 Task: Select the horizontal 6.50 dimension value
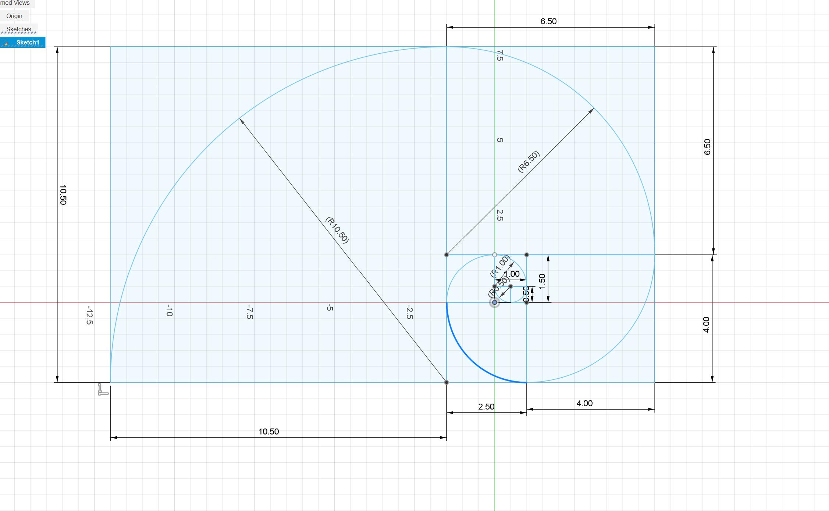[548, 21]
